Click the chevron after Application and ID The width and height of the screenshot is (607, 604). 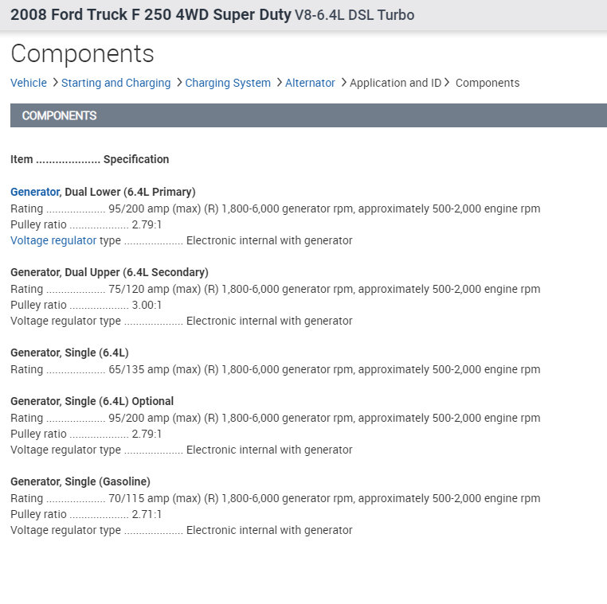(447, 82)
